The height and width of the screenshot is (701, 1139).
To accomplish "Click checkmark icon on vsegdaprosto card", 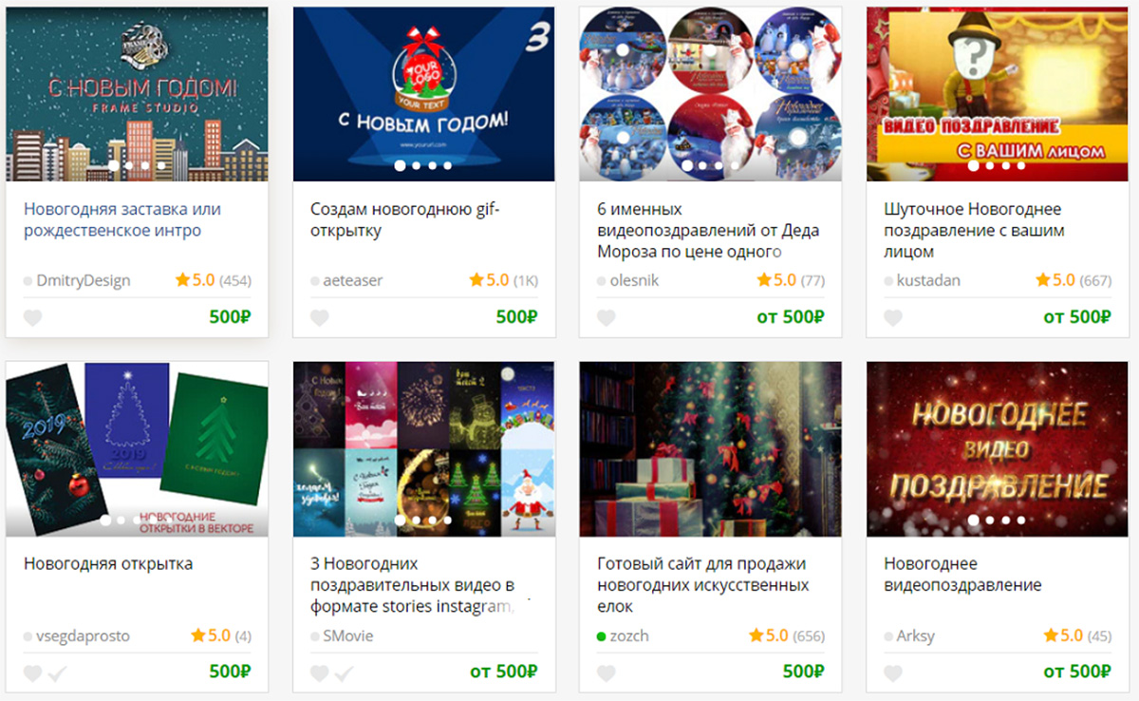I will pos(58,673).
